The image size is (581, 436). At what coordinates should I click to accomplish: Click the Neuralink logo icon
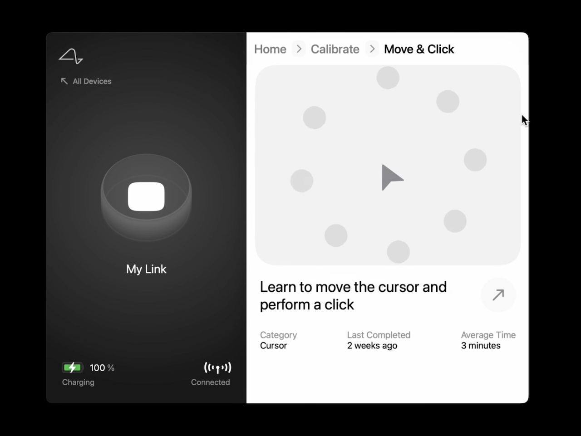coord(71,56)
